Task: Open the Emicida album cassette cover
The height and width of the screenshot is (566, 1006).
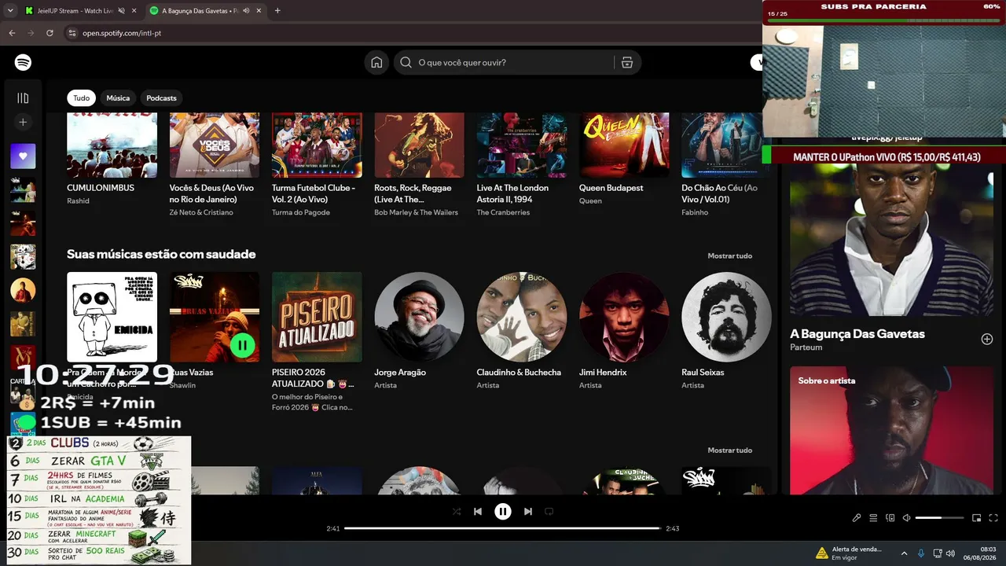Action: pyautogui.click(x=112, y=317)
